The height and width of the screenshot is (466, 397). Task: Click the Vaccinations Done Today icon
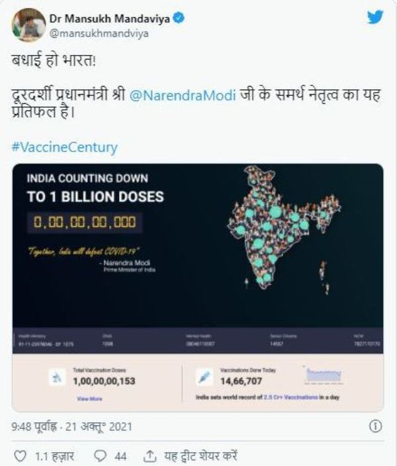(x=204, y=377)
